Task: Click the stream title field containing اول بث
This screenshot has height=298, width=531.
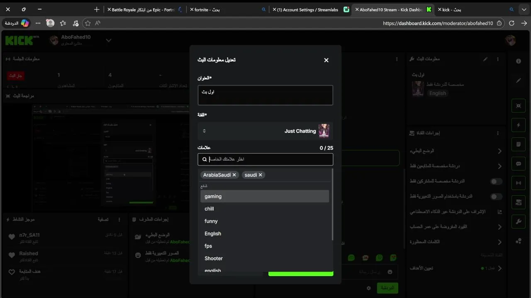Action: 265,95
